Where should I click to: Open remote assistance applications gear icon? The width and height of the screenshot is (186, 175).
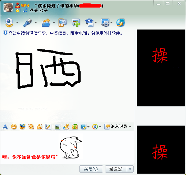(105, 23)
